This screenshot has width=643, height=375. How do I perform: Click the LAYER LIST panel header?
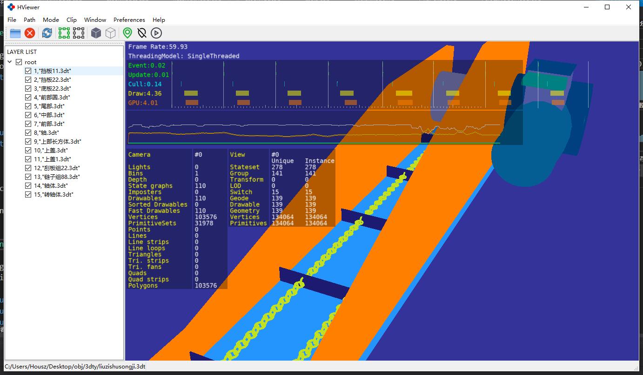[x=22, y=52]
